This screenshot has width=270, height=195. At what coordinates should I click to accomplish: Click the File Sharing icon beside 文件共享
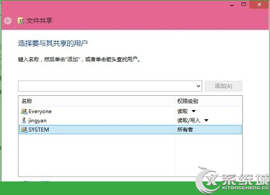(21, 21)
